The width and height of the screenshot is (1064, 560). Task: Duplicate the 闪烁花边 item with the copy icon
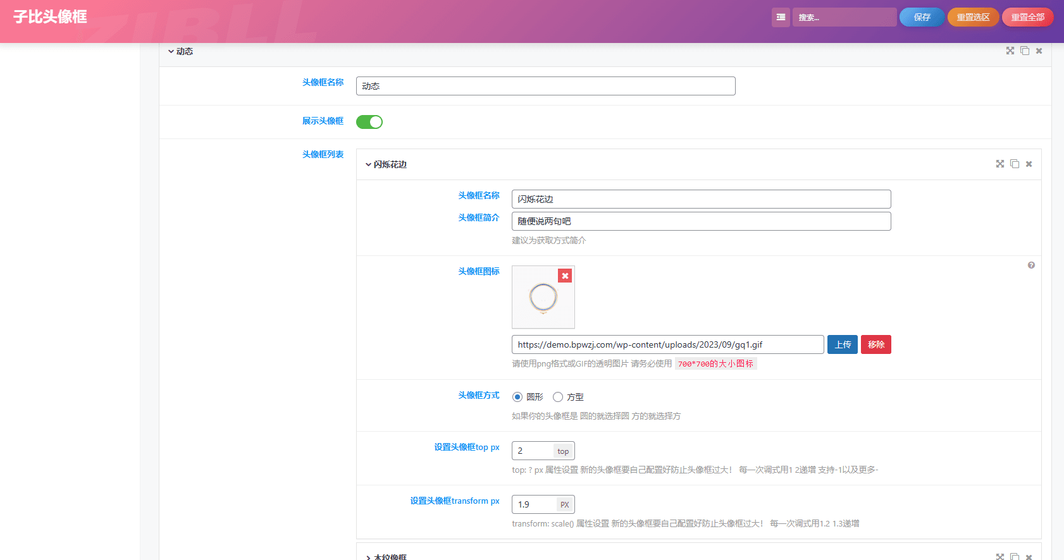pos(1015,164)
